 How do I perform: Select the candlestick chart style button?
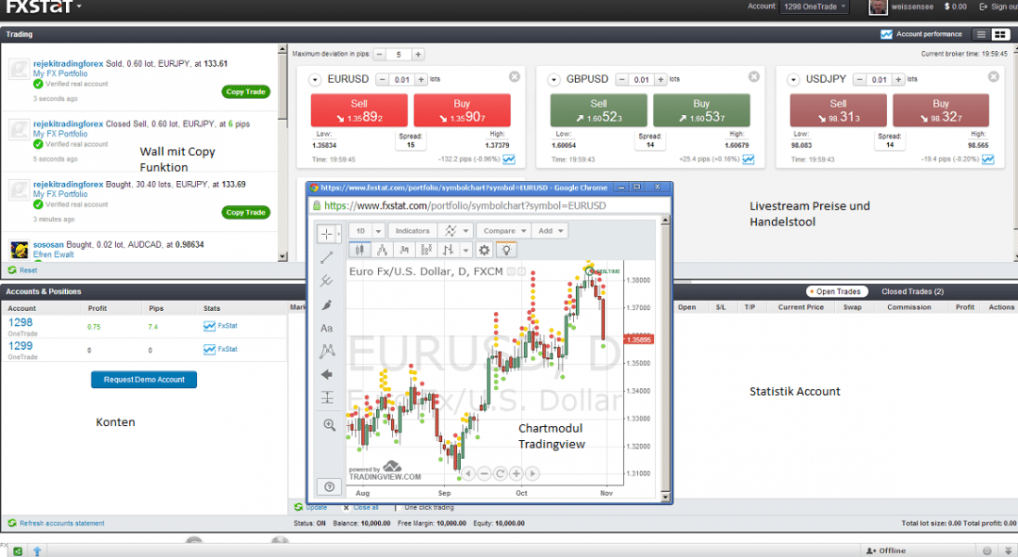pos(359,250)
